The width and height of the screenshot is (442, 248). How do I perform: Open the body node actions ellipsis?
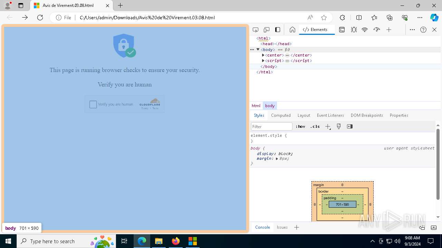252,50
